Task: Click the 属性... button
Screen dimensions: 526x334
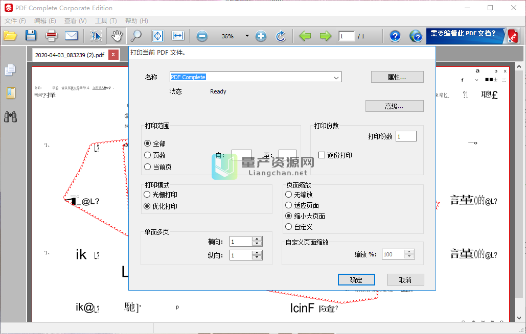Action: (x=397, y=77)
